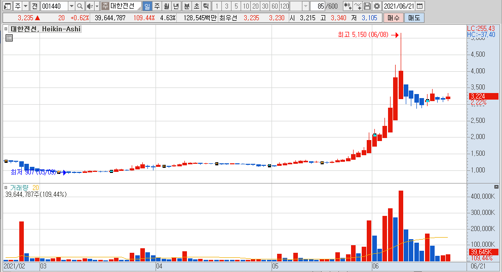Select monthly 월 chart period
This screenshot has height=272, width=502.
167,6
